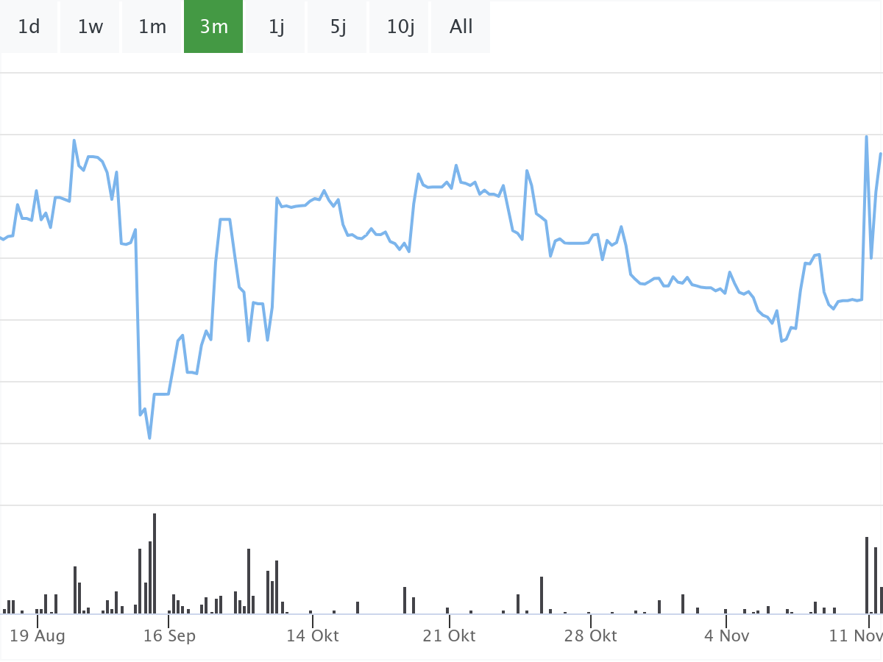Select the 14 Okt axis marker
Image resolution: width=883 pixels, height=662 pixels.
(x=313, y=636)
